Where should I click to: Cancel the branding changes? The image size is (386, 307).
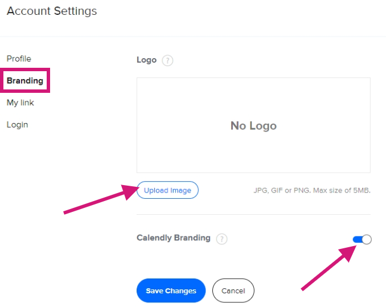tap(233, 290)
